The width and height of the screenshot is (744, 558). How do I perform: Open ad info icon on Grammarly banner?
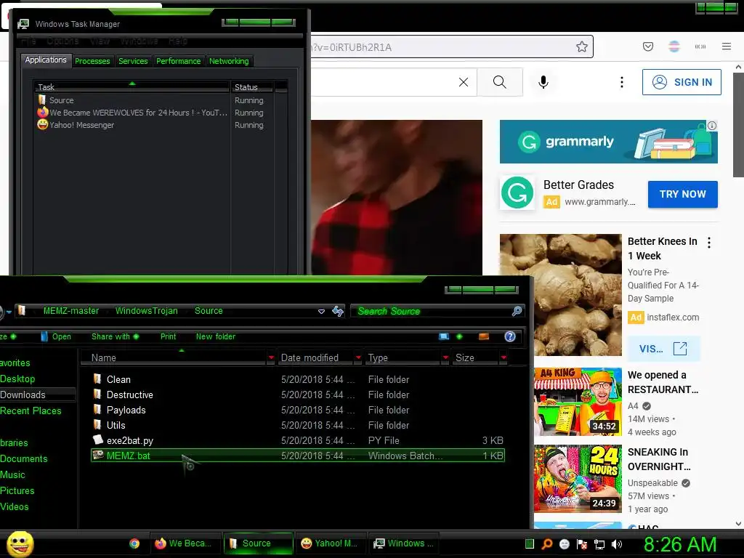(x=712, y=126)
